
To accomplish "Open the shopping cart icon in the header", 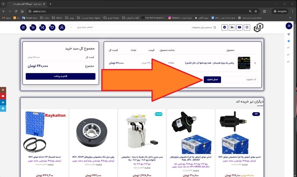I will [33, 28].
